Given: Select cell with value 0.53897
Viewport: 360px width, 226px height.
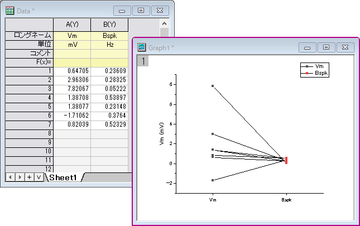Looking at the screenshot, I should point(109,98).
